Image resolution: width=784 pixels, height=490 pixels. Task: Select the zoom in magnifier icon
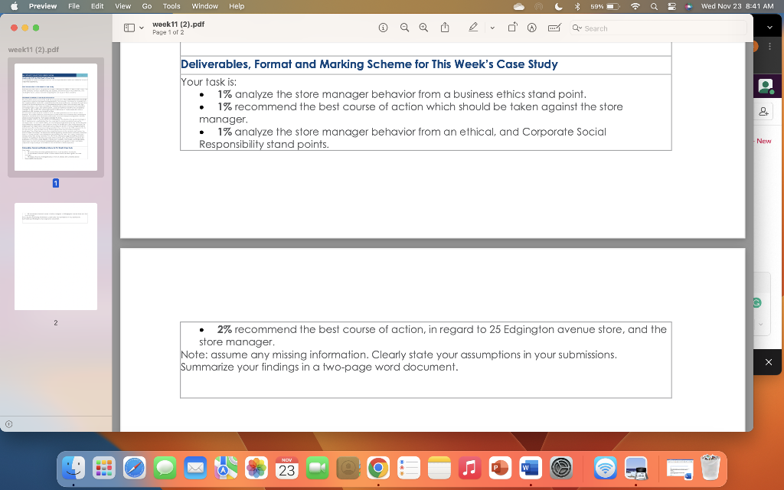coord(423,27)
